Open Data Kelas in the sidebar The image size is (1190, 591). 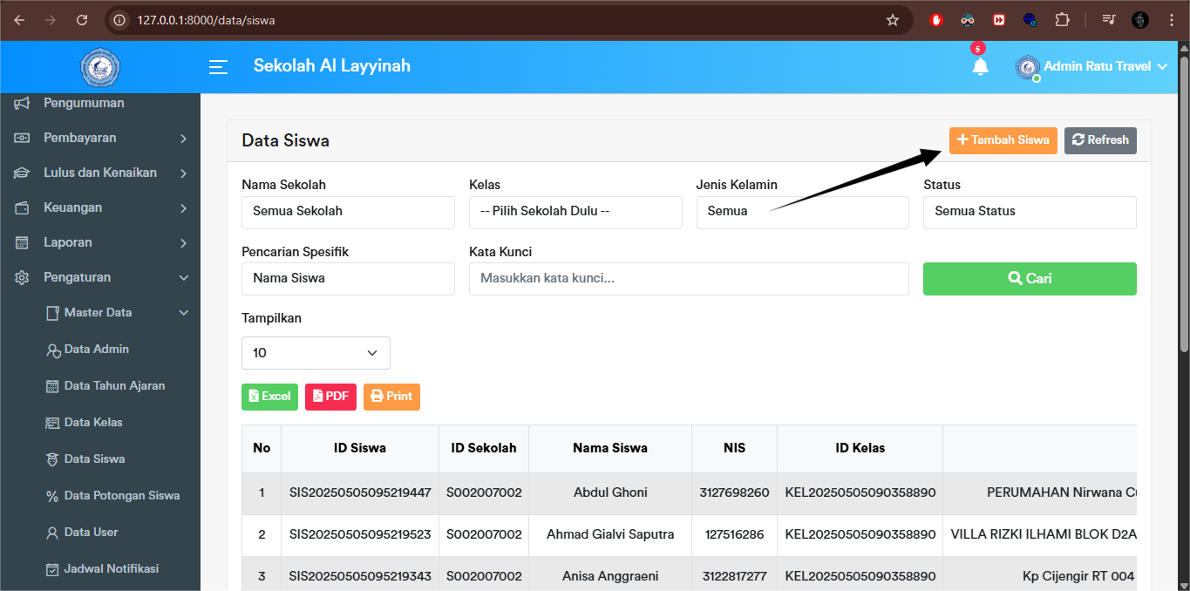93,423
